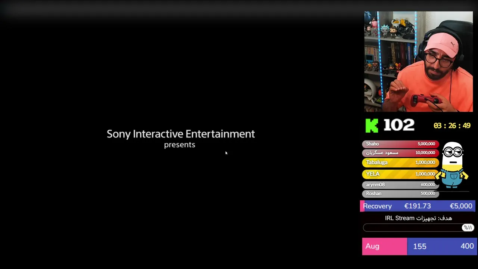Click the 155 count beside Aug
Image resolution: width=478 pixels, height=269 pixels.
tap(420, 246)
